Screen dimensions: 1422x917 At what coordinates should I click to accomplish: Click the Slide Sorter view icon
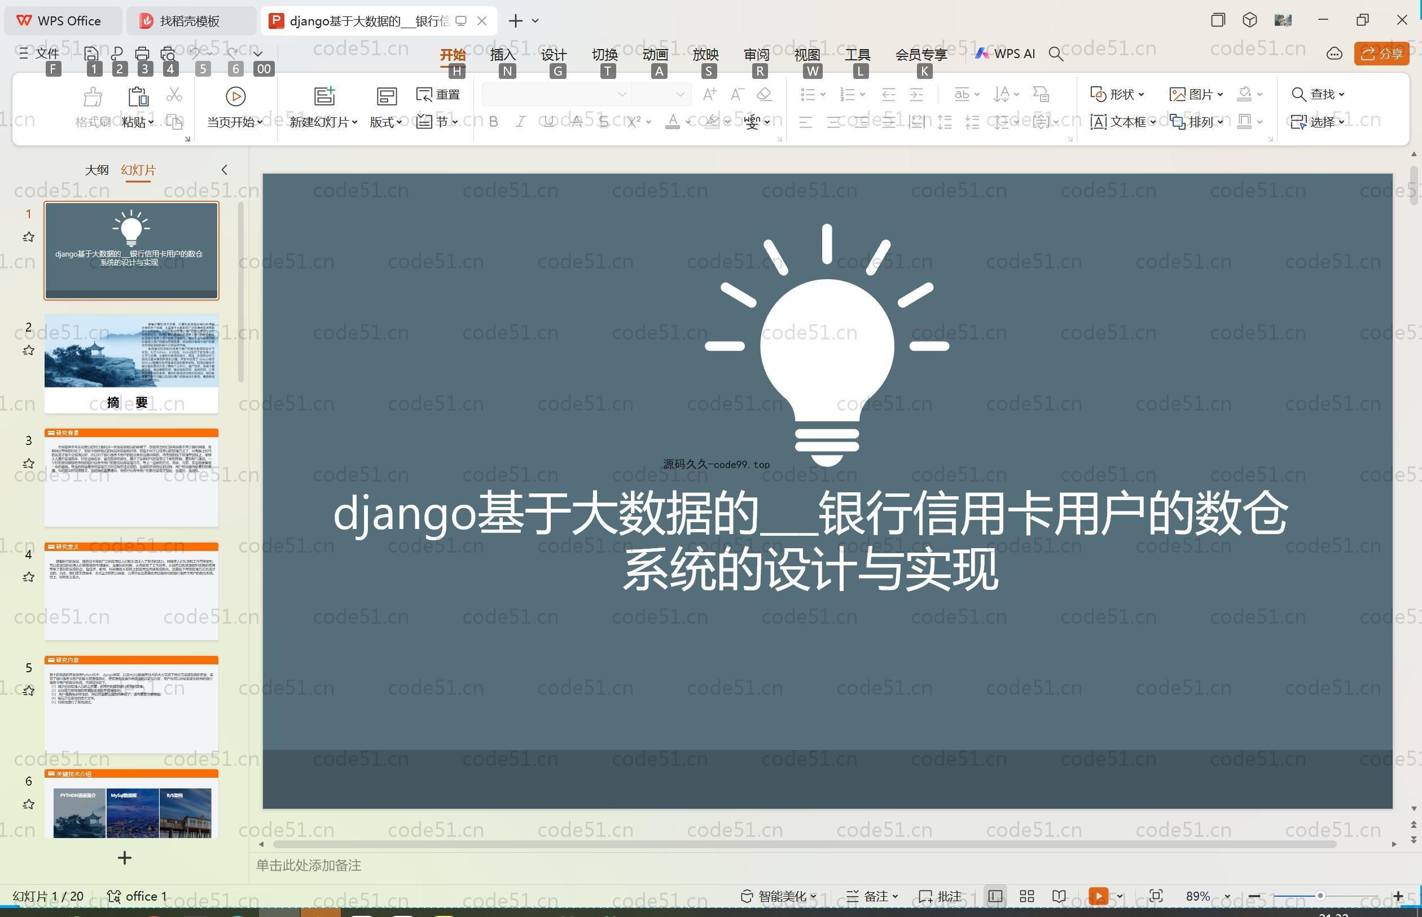(1026, 896)
